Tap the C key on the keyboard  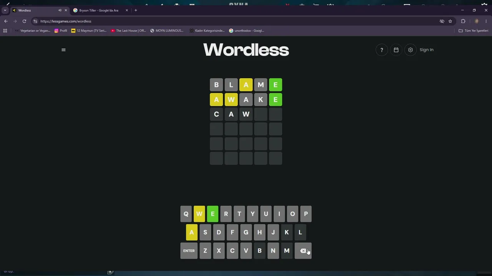click(x=232, y=251)
